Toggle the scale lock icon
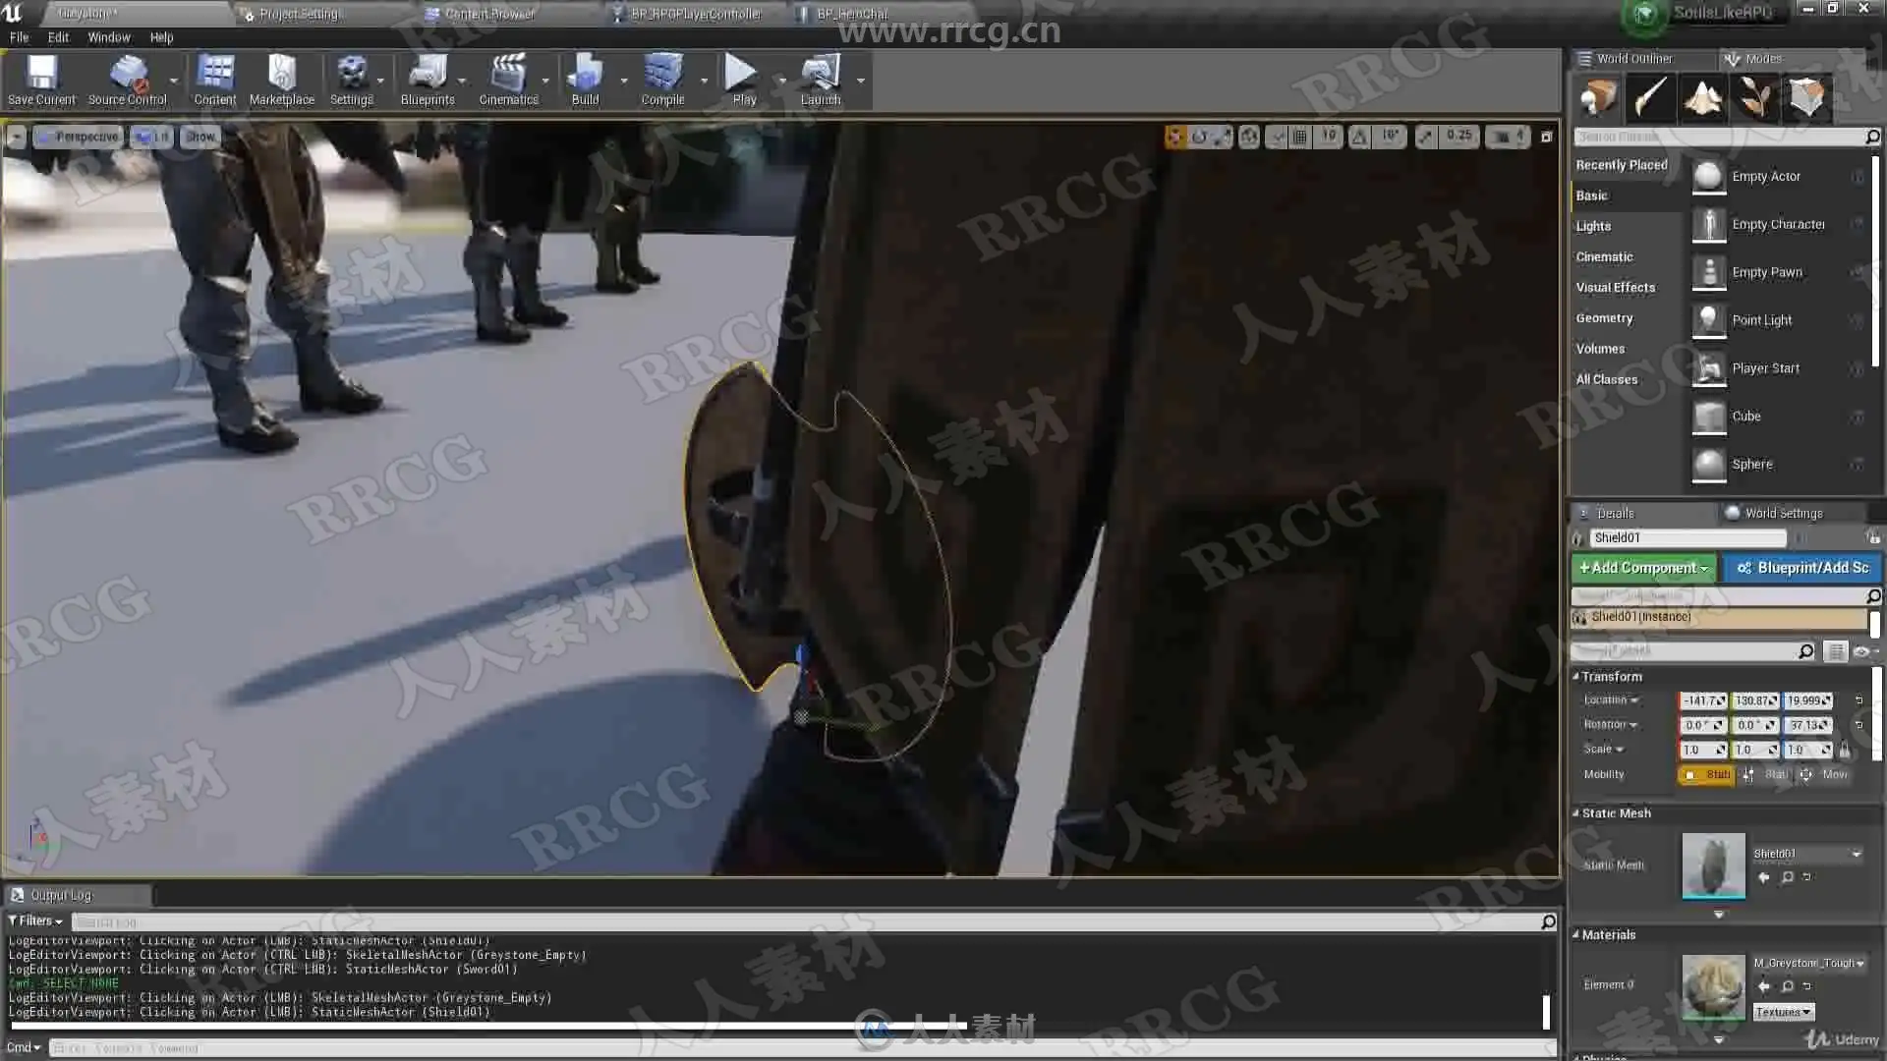Image resolution: width=1887 pixels, height=1061 pixels. point(1845,750)
